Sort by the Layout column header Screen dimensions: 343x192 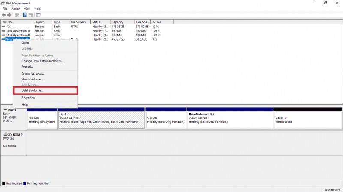(x=42, y=22)
